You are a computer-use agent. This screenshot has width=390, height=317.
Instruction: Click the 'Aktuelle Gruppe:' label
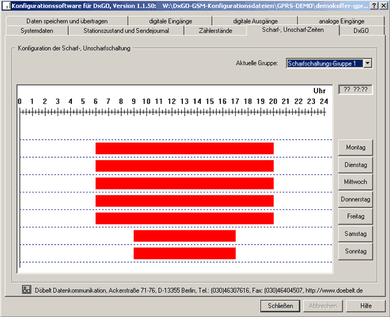pos(257,63)
